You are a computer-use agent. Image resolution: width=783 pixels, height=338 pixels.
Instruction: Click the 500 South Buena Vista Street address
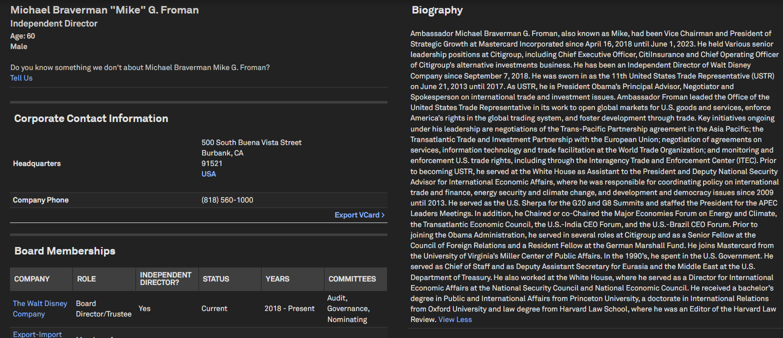(x=251, y=142)
